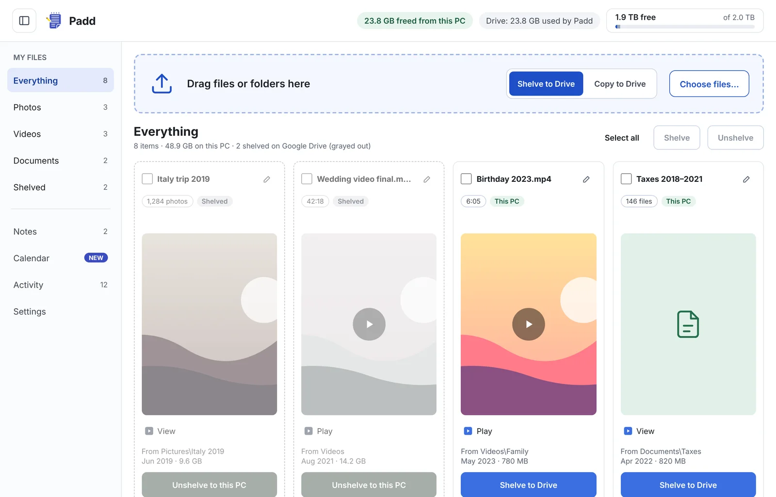Switch upload mode to Copy to Drive
The height and width of the screenshot is (497, 776).
click(x=620, y=84)
